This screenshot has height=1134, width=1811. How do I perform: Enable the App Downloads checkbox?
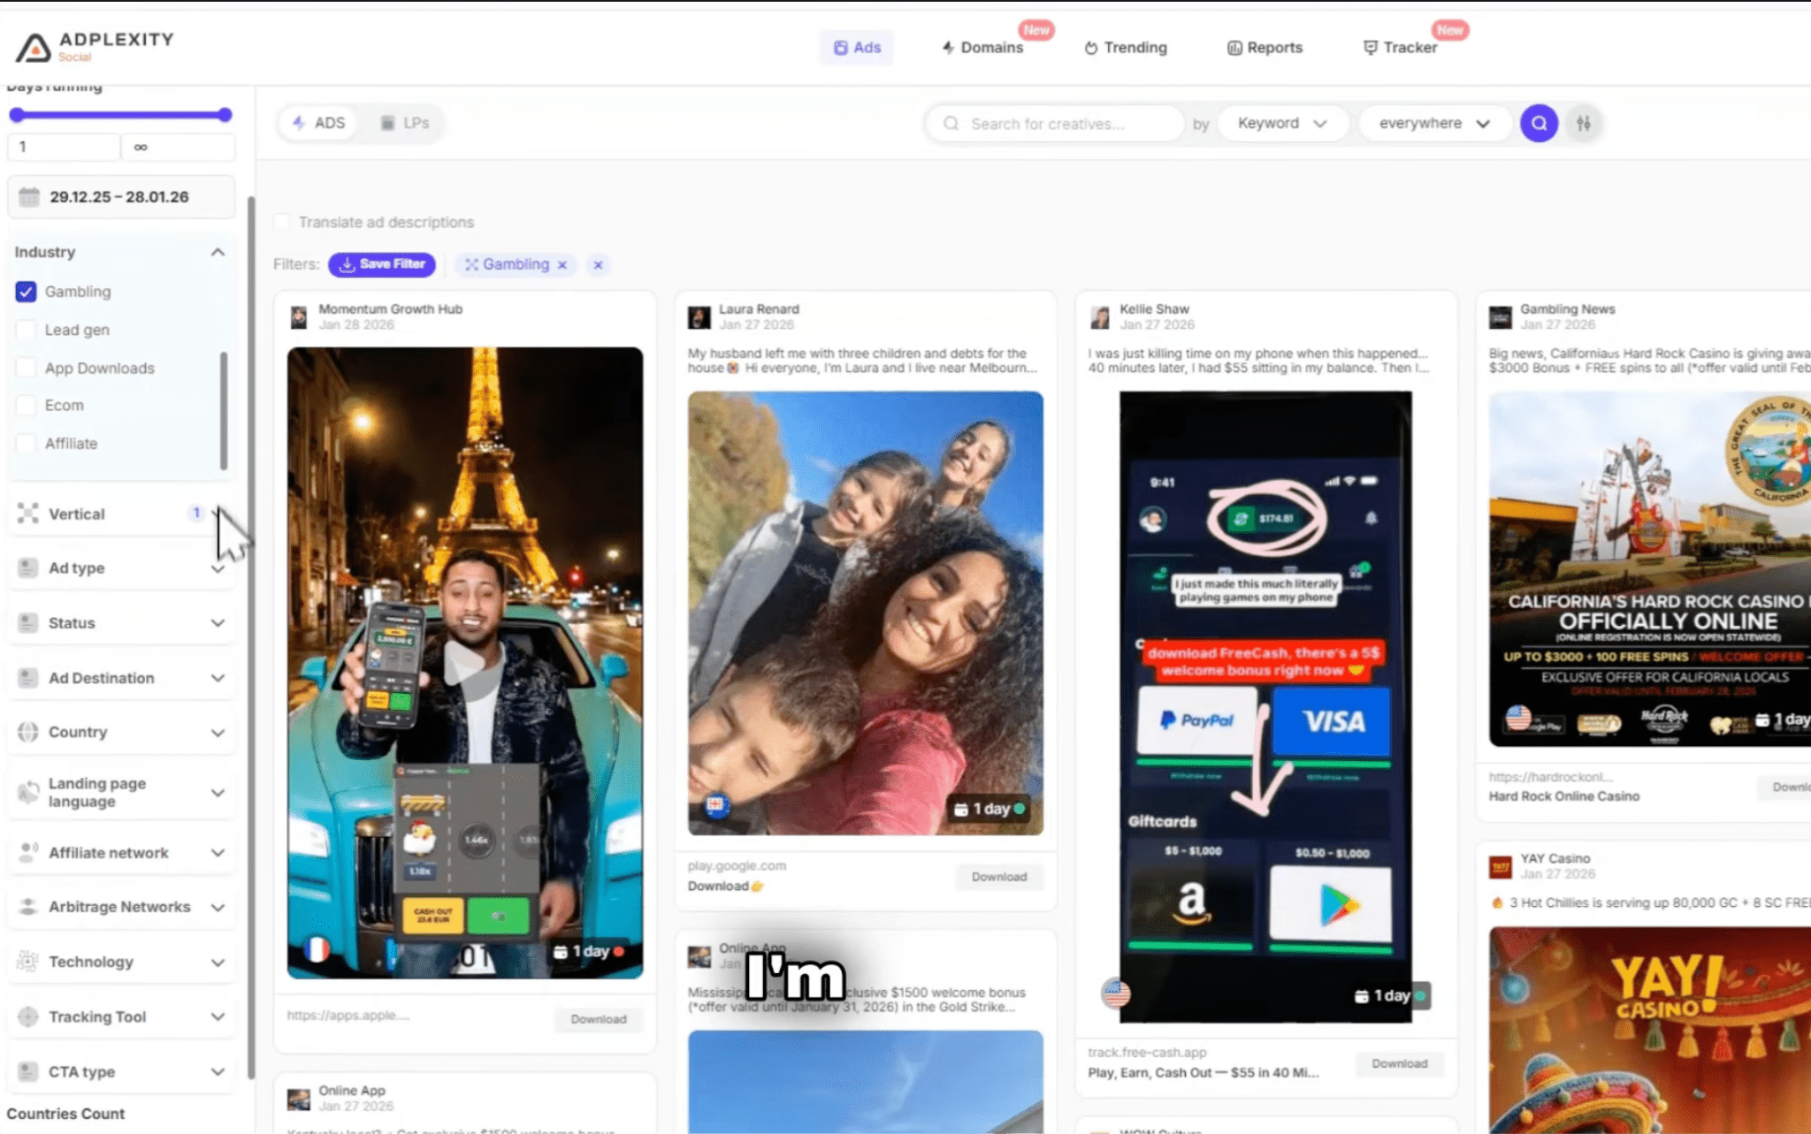click(26, 368)
